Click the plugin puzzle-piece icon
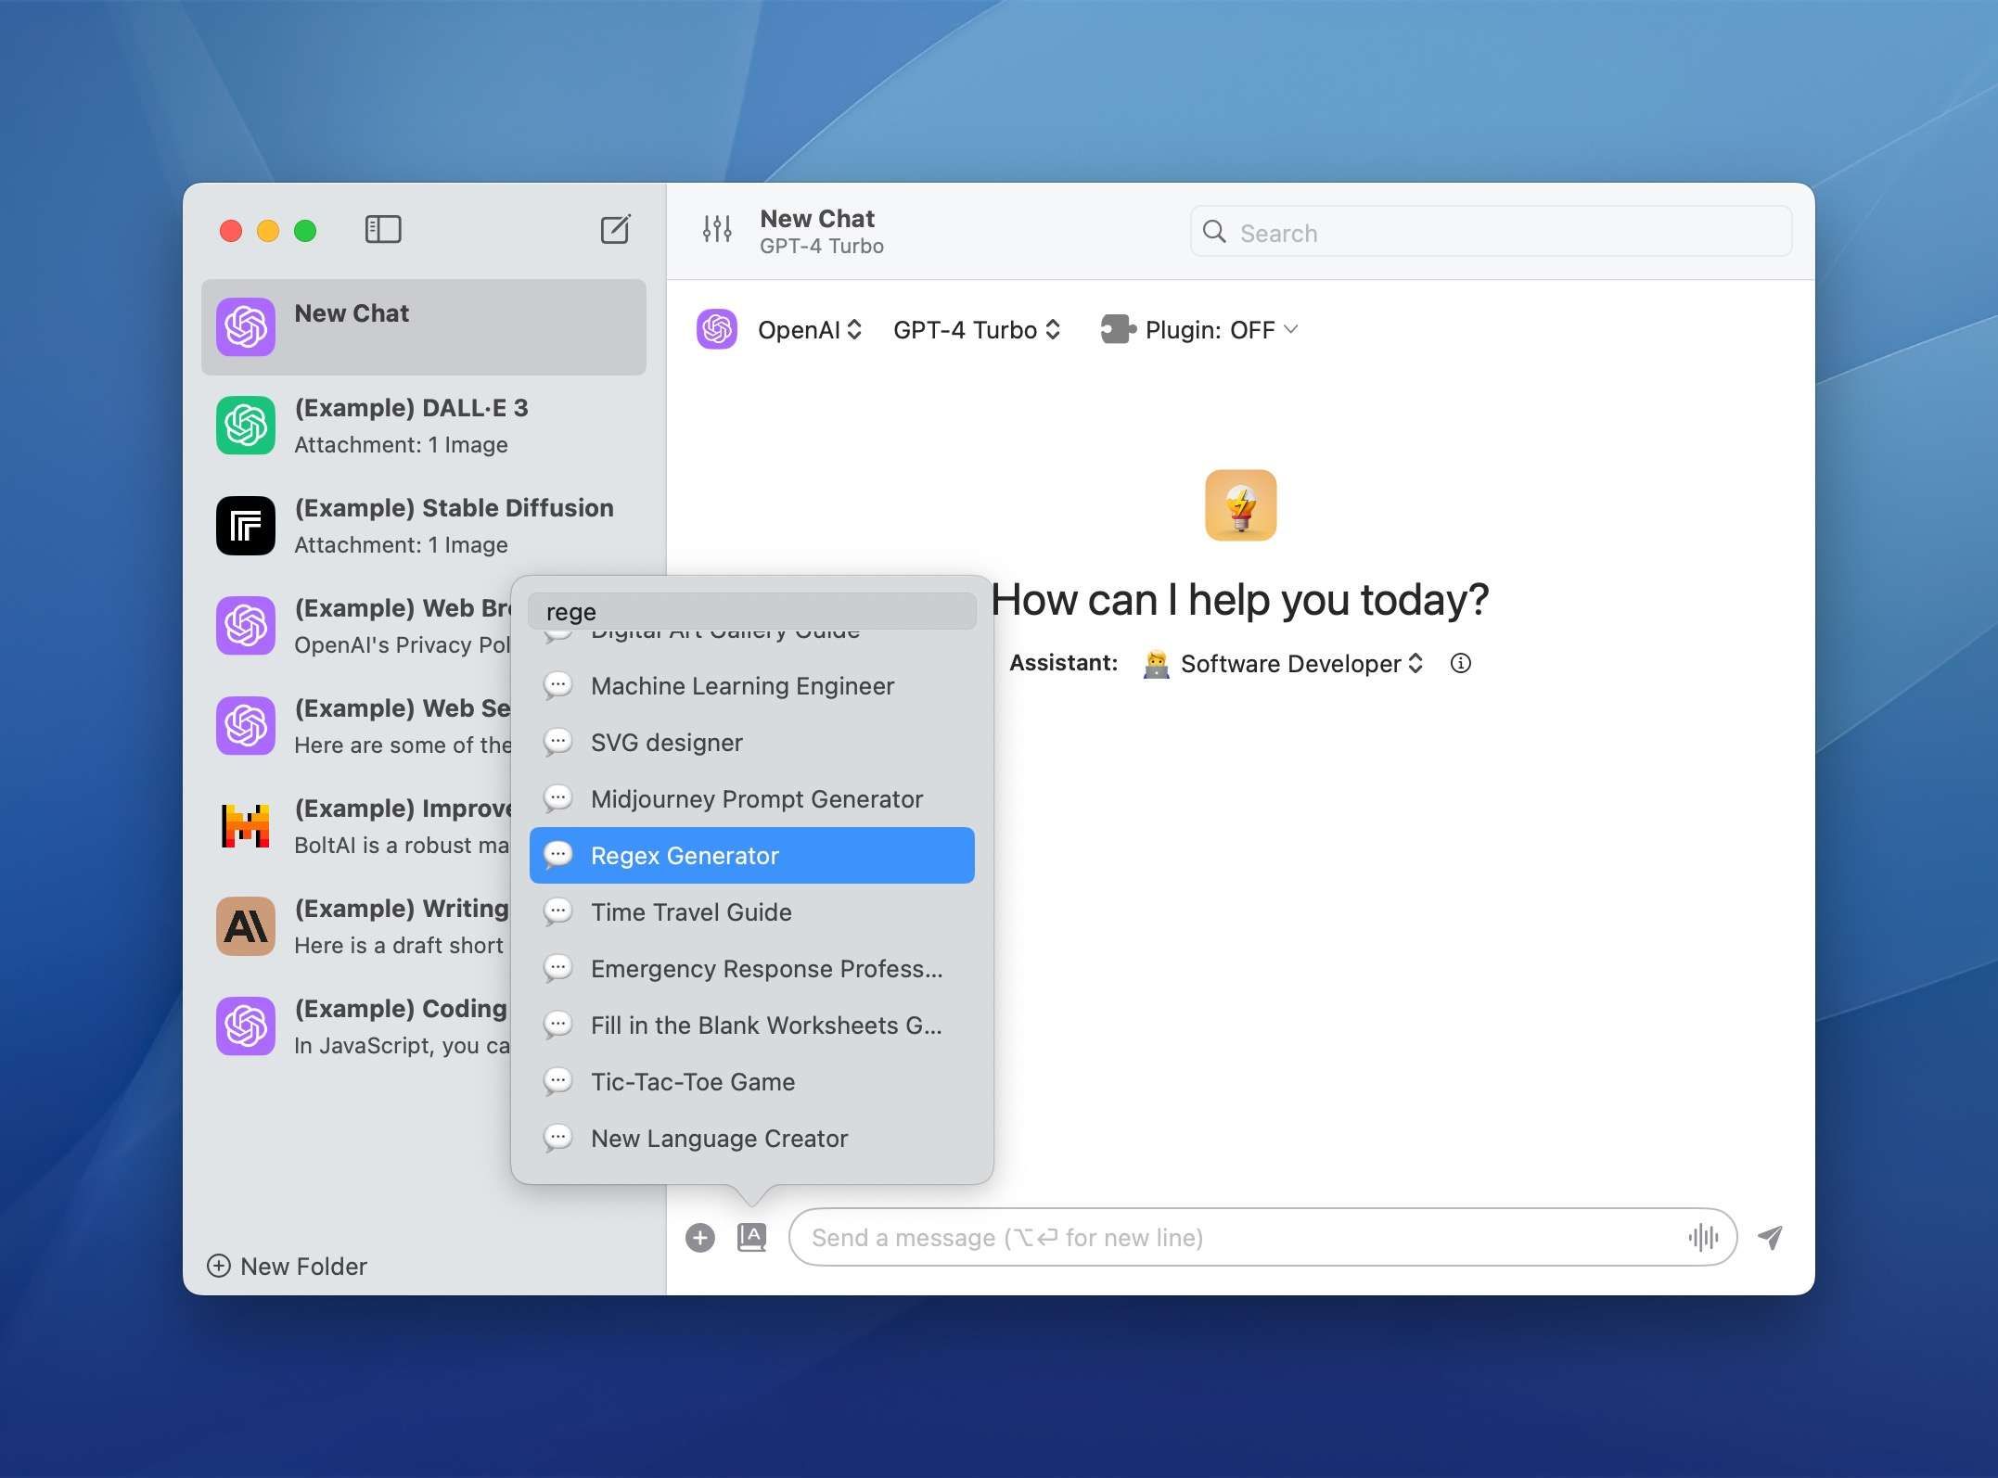This screenshot has width=1998, height=1478. point(1116,329)
